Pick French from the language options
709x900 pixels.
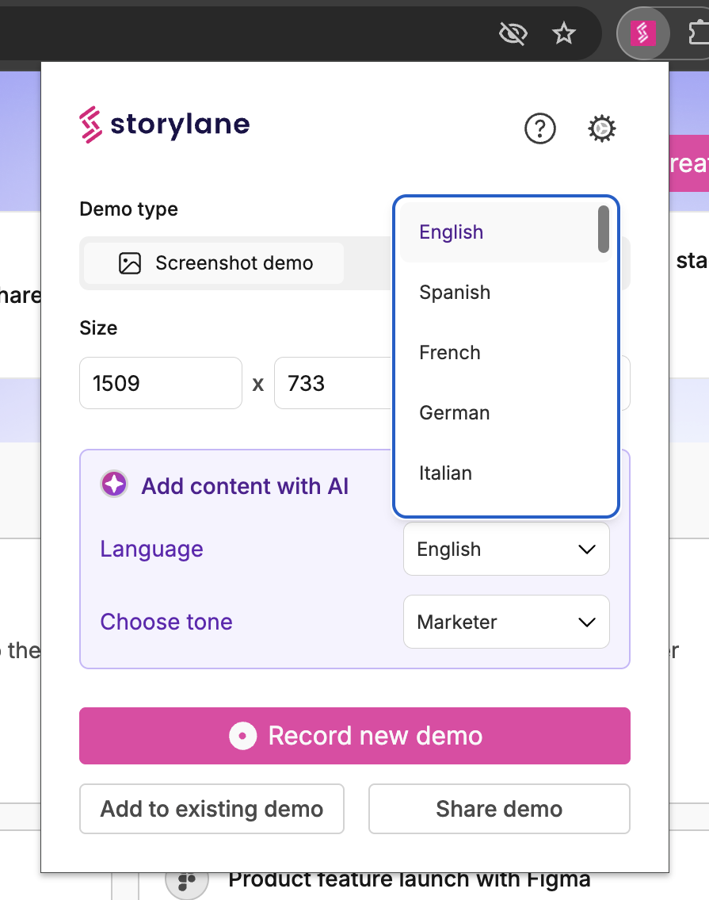450,353
